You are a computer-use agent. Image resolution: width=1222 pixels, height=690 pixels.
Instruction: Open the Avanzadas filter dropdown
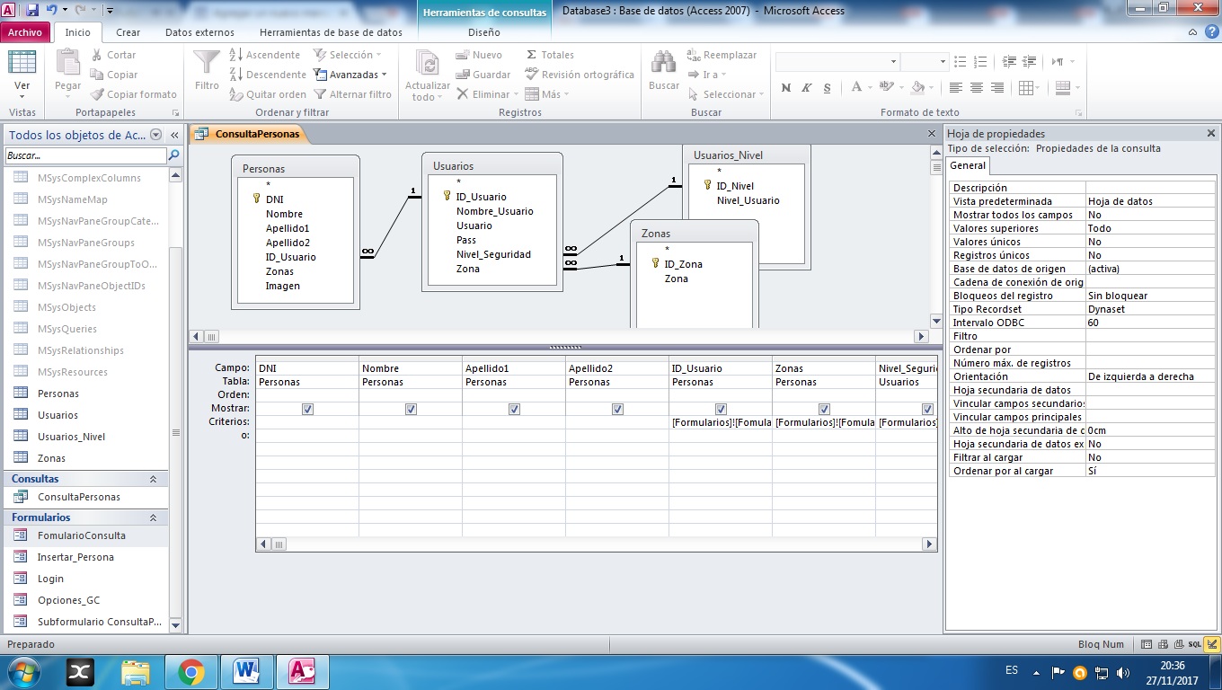(x=350, y=75)
